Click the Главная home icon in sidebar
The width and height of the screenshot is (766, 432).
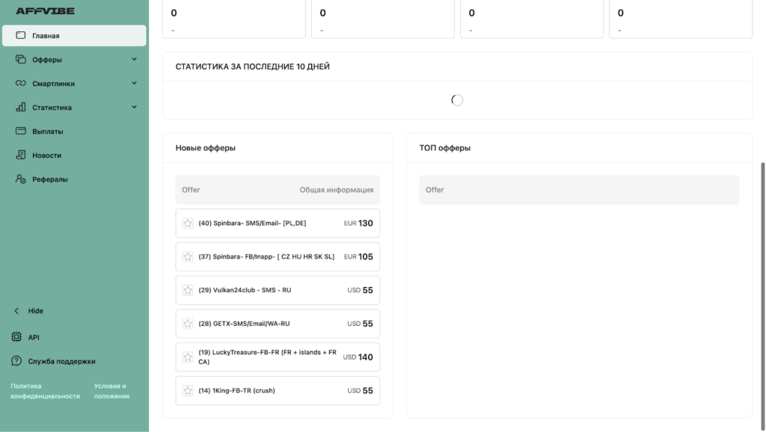(x=20, y=35)
